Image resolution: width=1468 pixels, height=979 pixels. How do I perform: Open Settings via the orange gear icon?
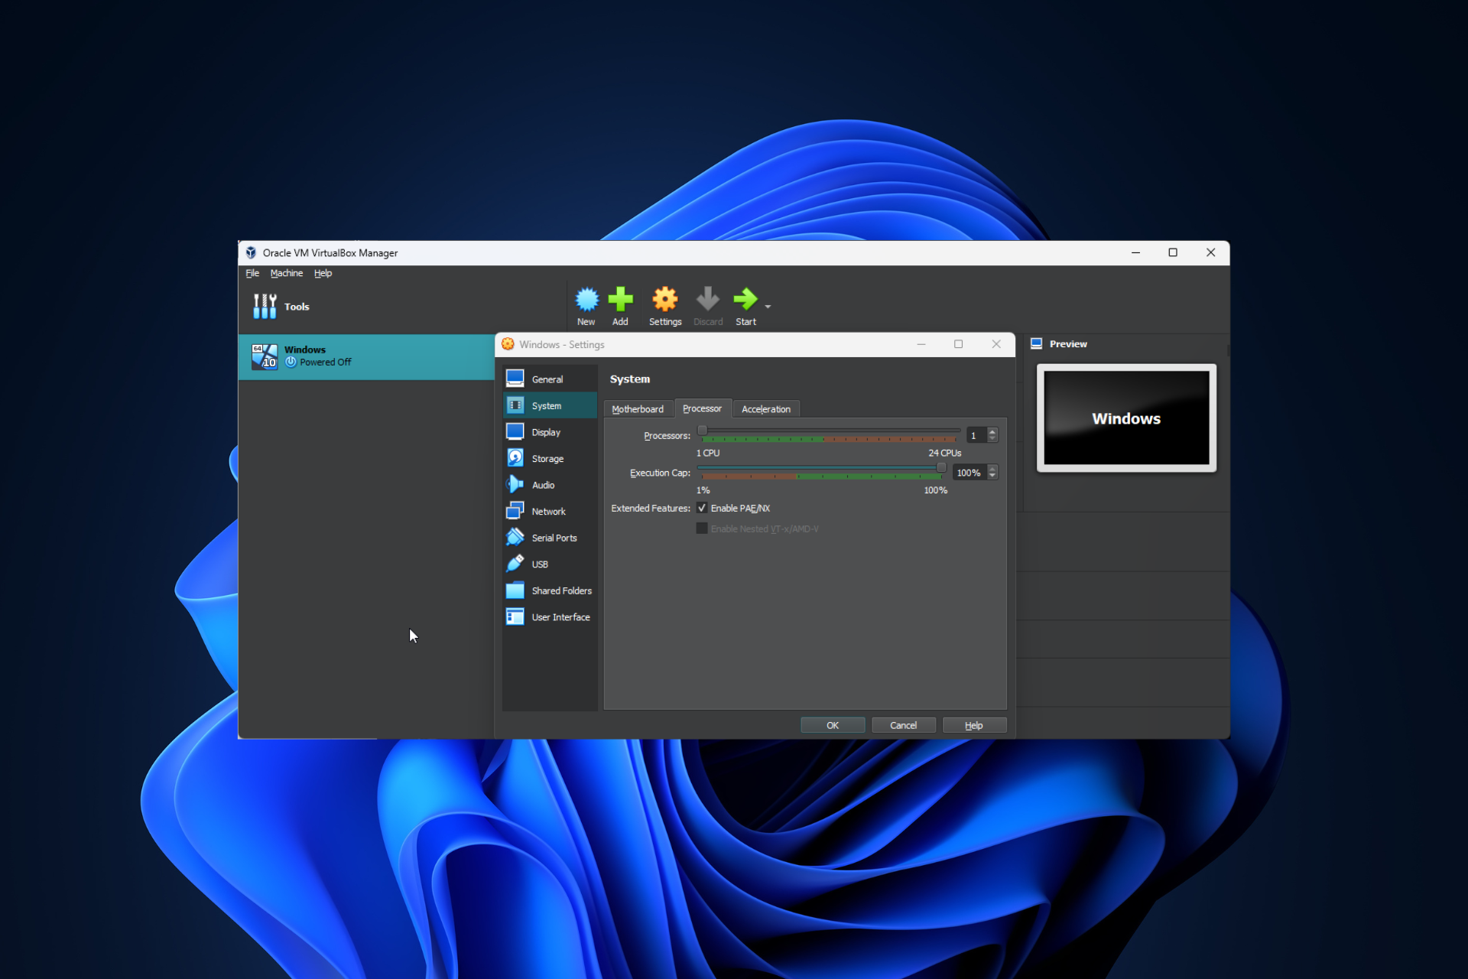[x=665, y=299]
